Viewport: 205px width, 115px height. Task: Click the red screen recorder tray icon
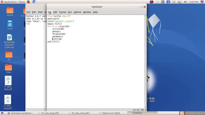(152, 2)
